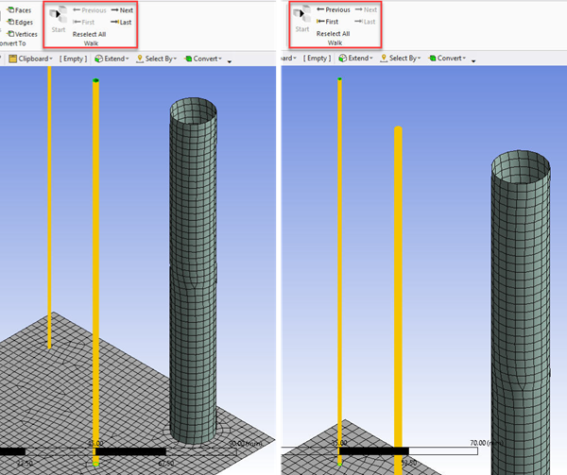This screenshot has width=567, height=475.
Task: Choose Vertices in the Convert To group
Action: [x=22, y=34]
